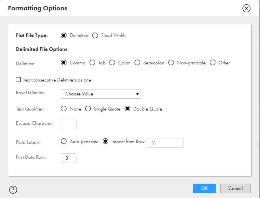Click the First Data Row label
This screenshot has width=260, height=198.
(31, 157)
